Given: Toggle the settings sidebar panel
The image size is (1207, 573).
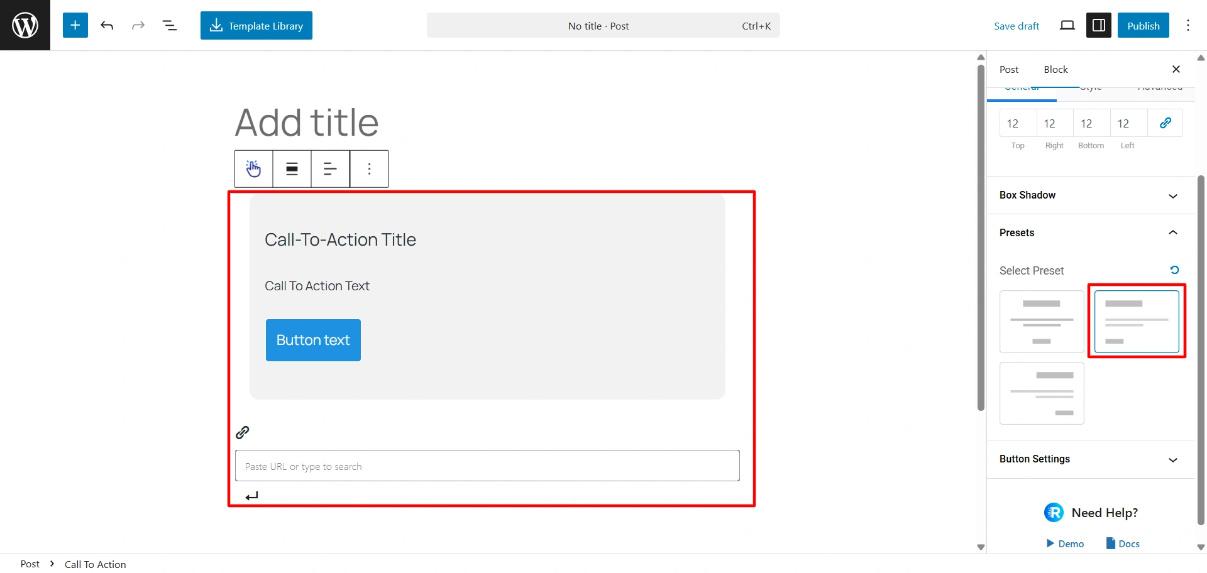Looking at the screenshot, I should coord(1099,25).
